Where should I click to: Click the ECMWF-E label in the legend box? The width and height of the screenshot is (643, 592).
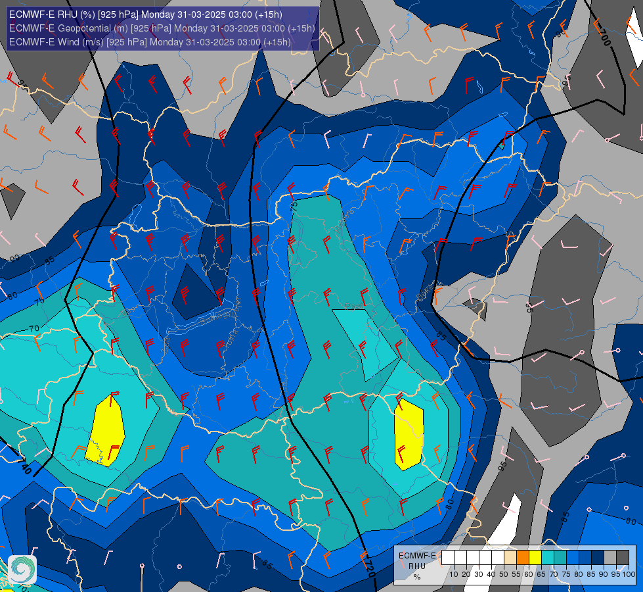[x=417, y=555]
